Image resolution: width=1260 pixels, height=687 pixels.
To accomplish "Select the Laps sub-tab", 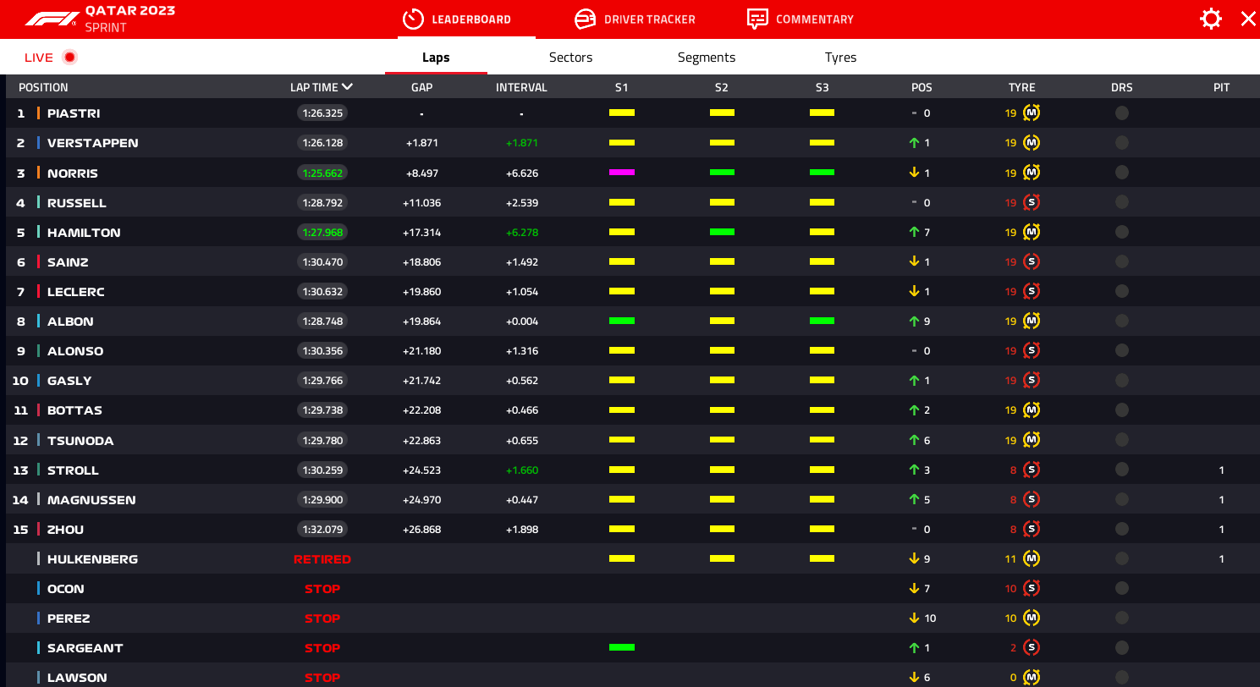I will coord(436,58).
